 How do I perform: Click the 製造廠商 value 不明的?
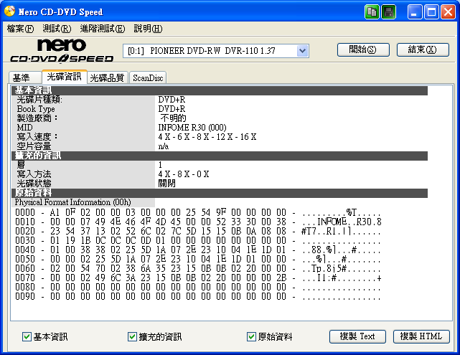(x=174, y=118)
